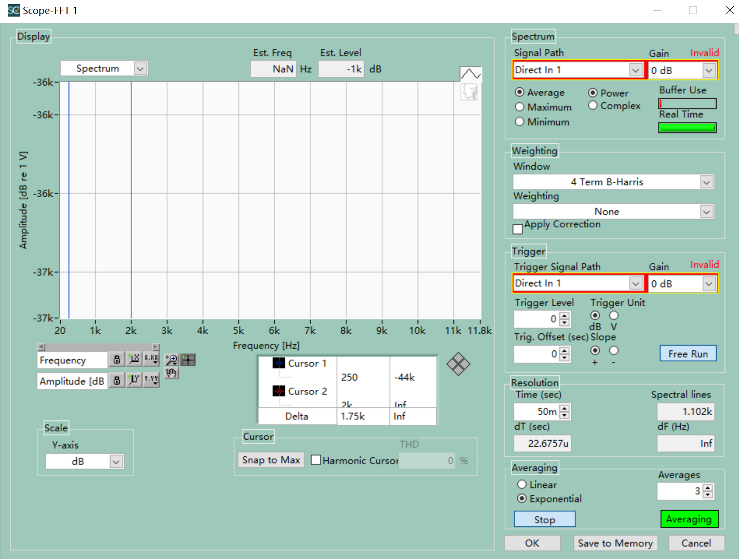Screen dimensions: 739x559
Task: Select the graph zoom tool
Action: pyautogui.click(x=171, y=360)
